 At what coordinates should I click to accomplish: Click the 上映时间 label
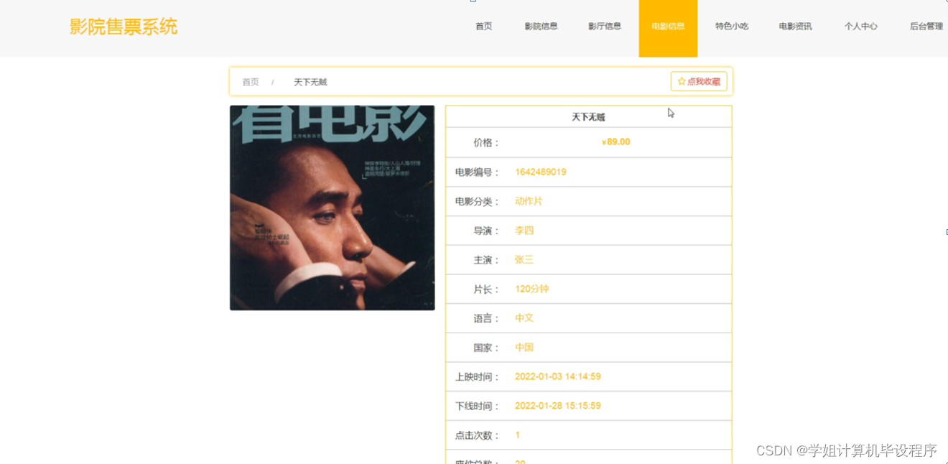(478, 377)
